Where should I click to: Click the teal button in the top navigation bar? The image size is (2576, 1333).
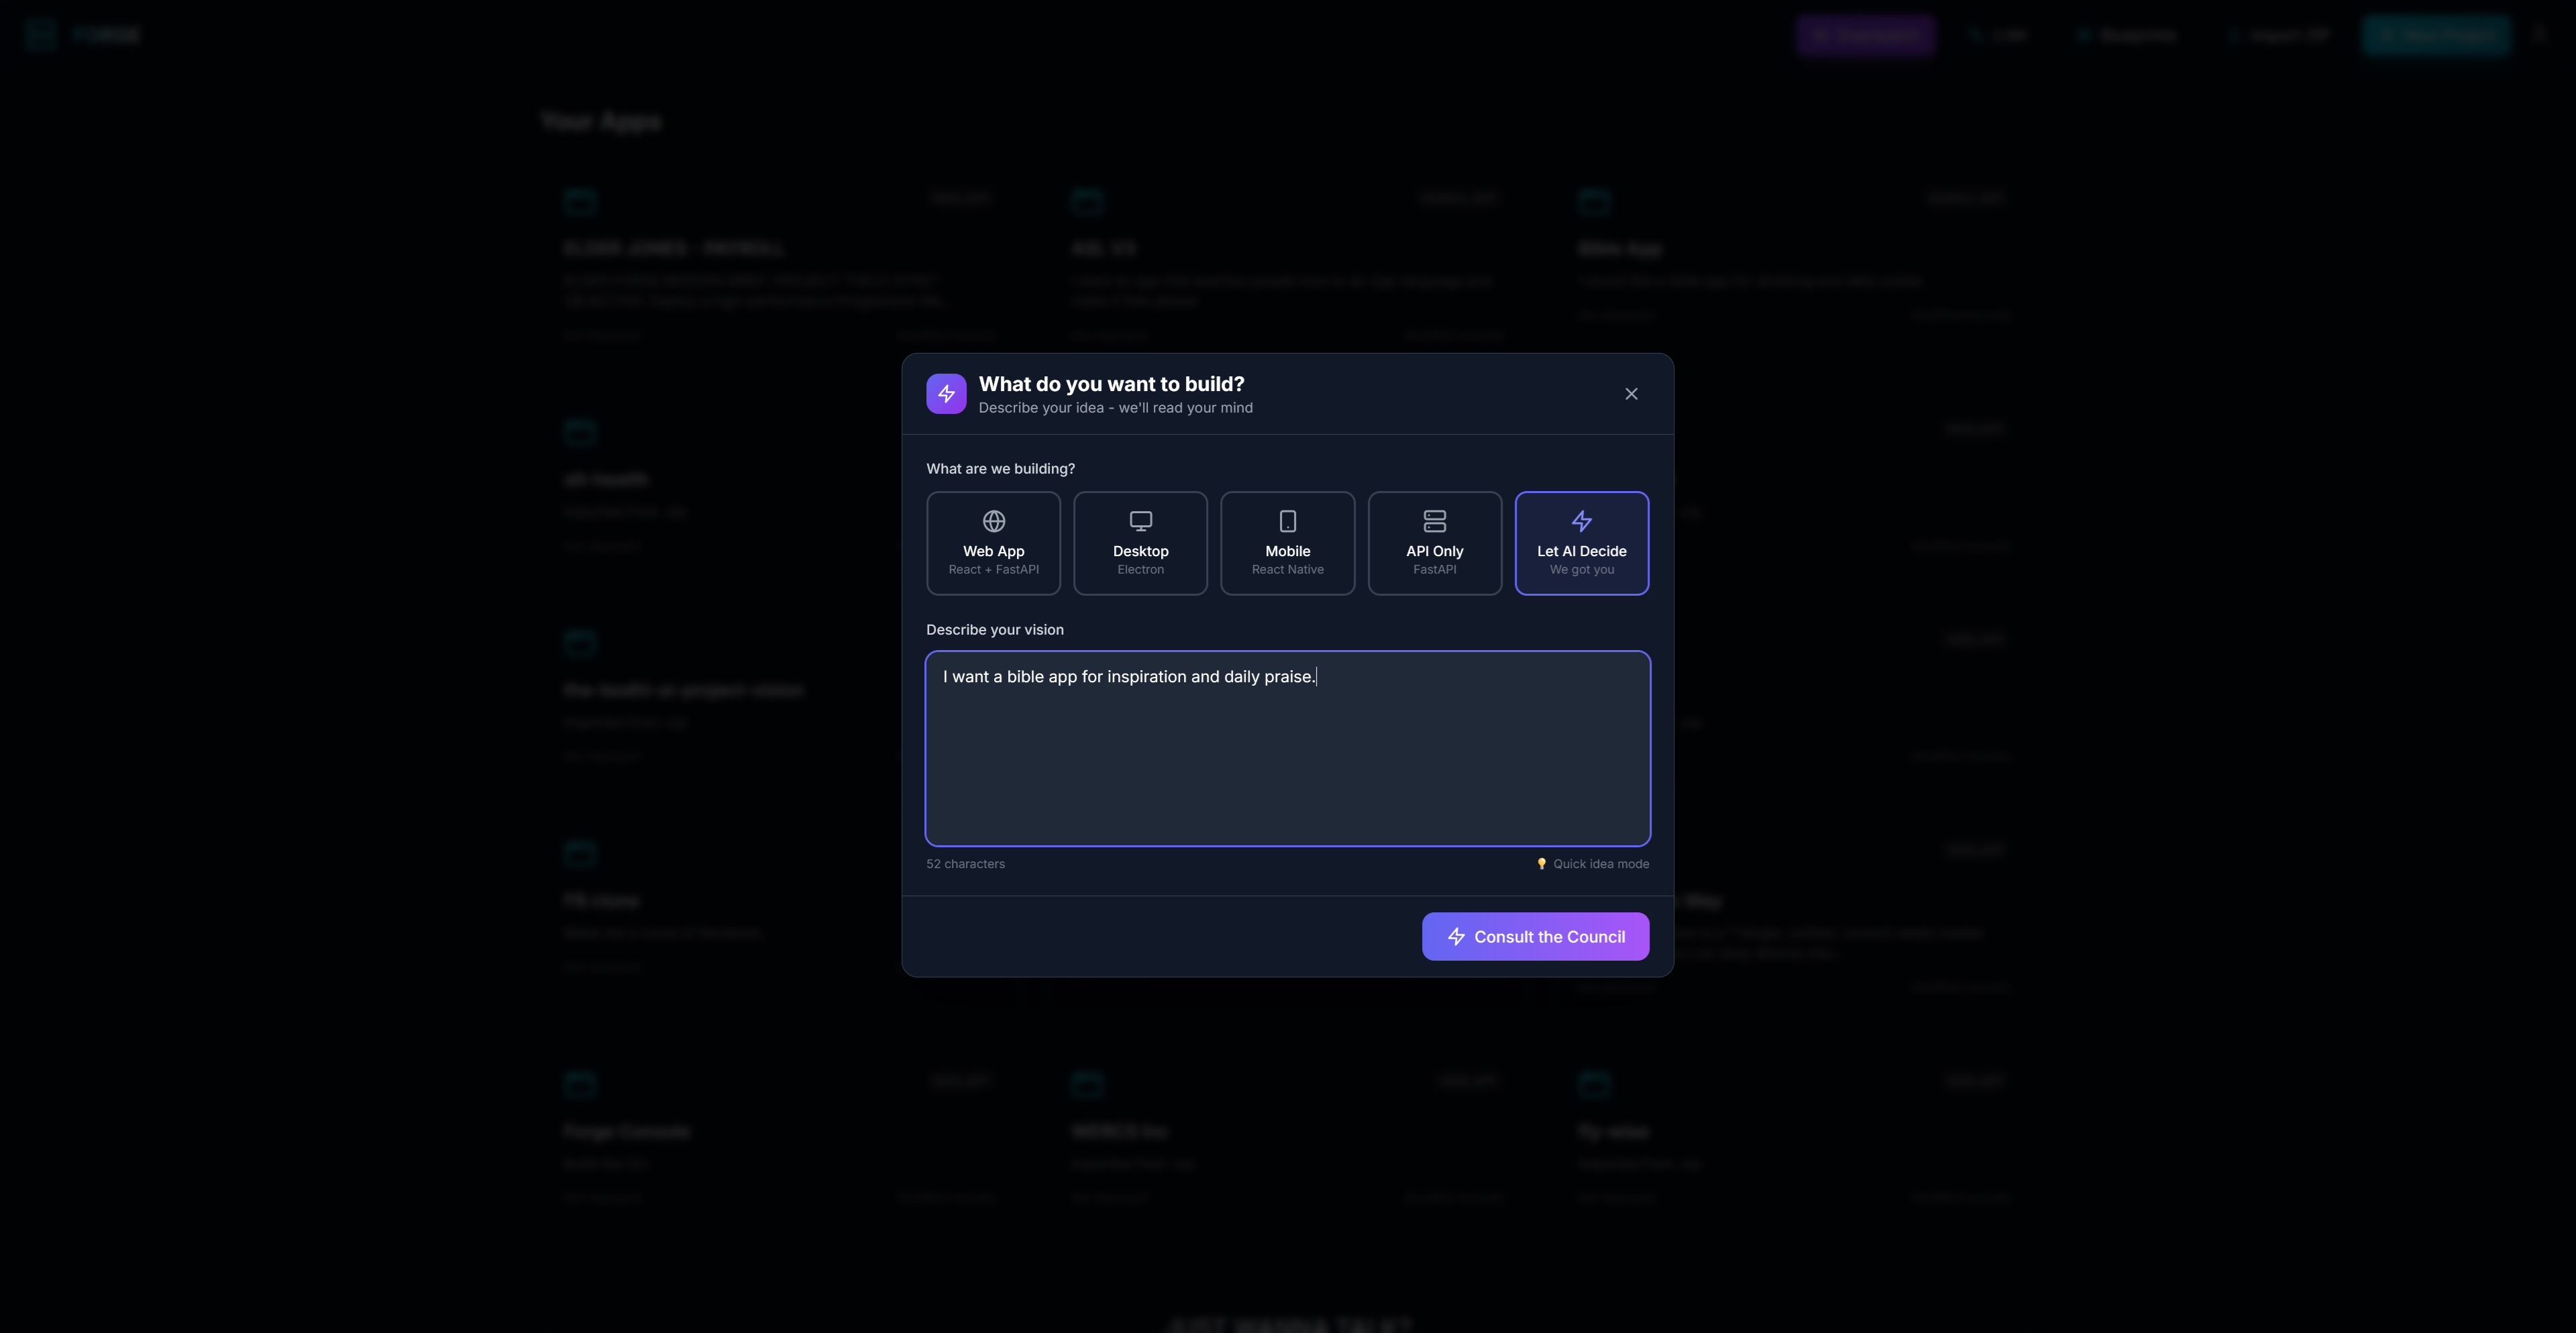click(2436, 35)
